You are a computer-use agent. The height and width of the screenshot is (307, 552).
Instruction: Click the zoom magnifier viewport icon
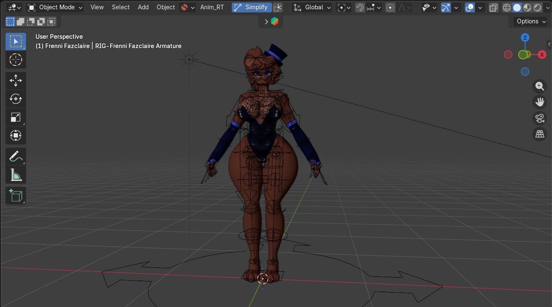(540, 86)
